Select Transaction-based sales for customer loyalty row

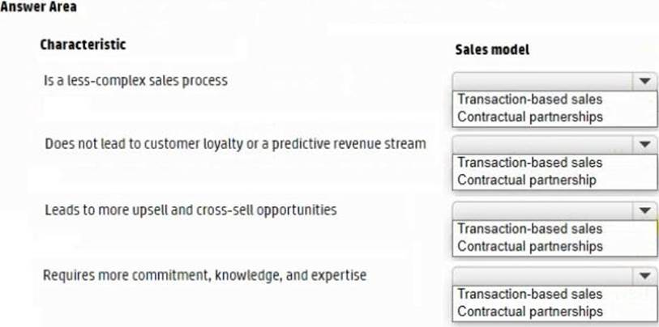[x=529, y=163]
